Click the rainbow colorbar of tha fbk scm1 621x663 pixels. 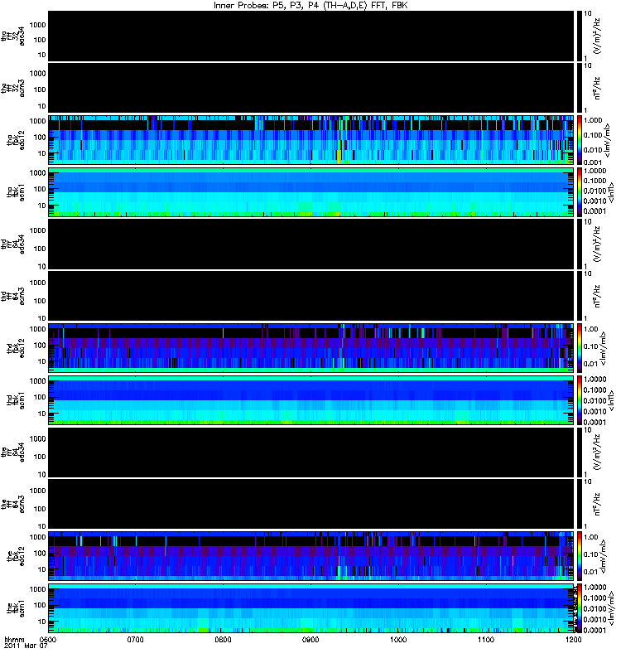pyautogui.click(x=580, y=192)
